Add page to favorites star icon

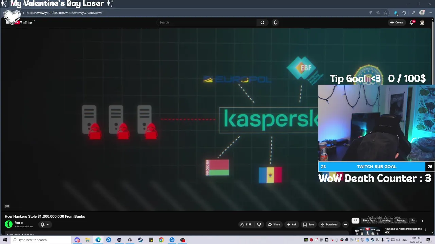point(385,13)
